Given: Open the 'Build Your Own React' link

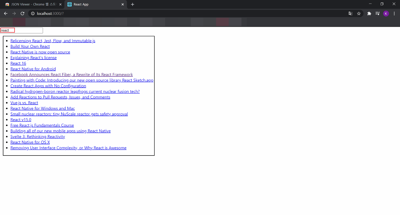Looking at the screenshot, I should (30, 46).
